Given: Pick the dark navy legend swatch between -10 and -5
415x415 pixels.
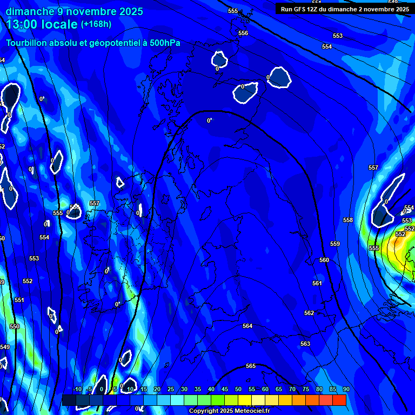Looking at the screenshot, I should click(x=83, y=400).
